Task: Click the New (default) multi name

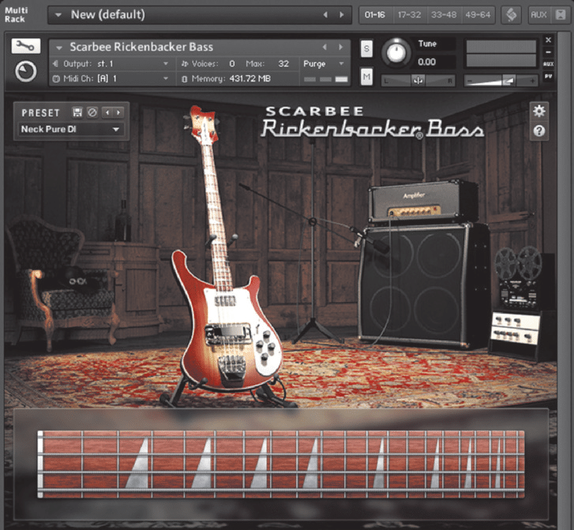Action: pyautogui.click(x=107, y=15)
